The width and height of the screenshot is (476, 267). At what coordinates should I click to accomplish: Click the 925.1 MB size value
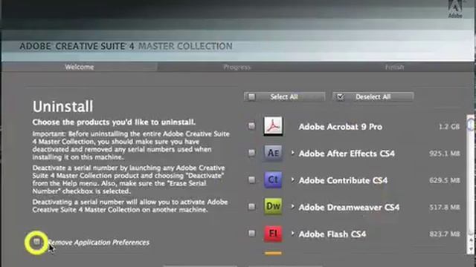pyautogui.click(x=445, y=154)
